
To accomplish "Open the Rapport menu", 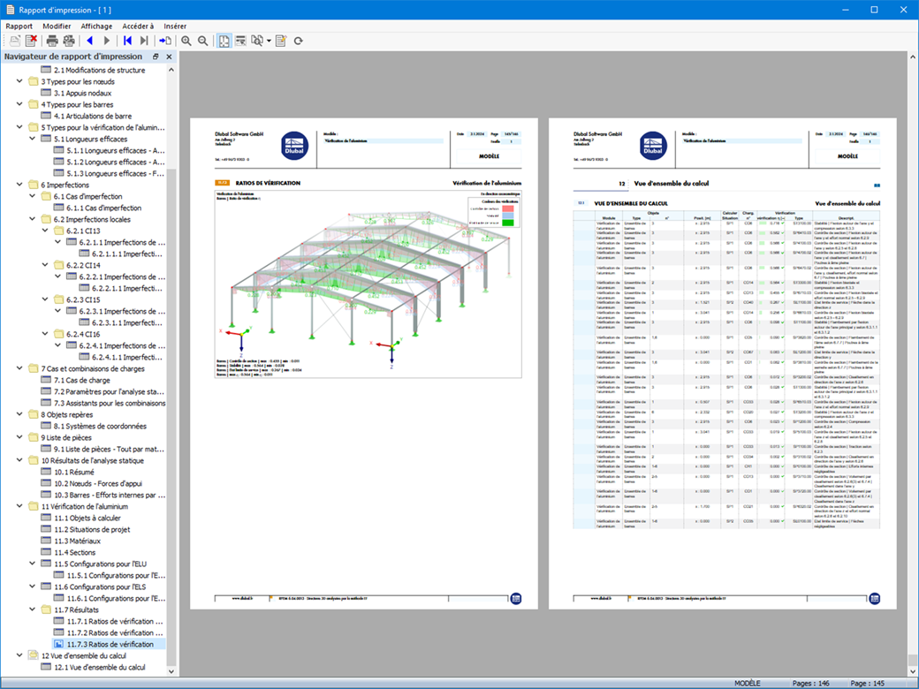I will 19,26.
